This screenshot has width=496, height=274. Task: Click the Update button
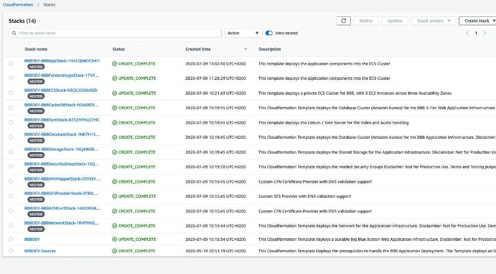pos(395,21)
